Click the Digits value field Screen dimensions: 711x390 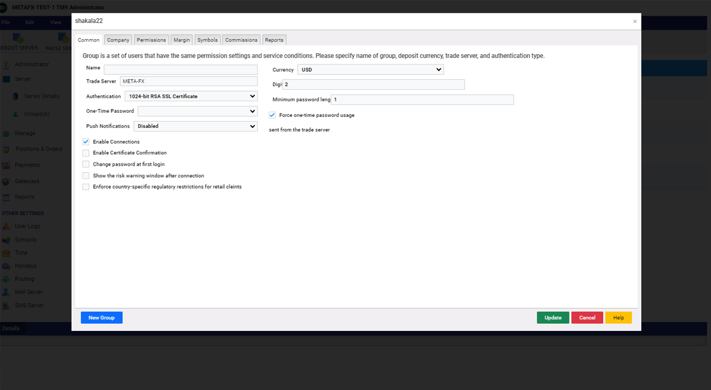coord(374,84)
